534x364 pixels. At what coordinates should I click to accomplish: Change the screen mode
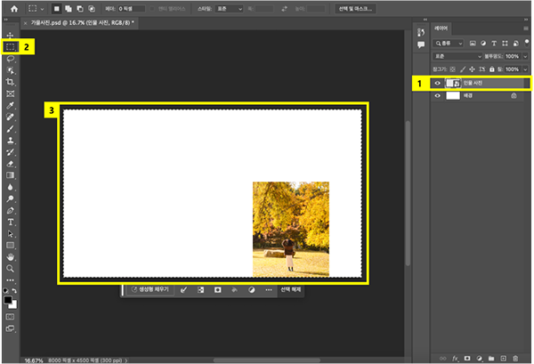[10, 328]
